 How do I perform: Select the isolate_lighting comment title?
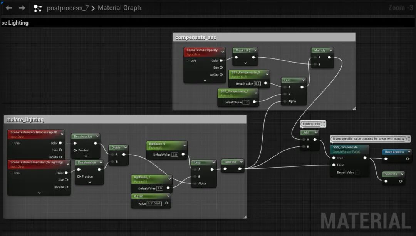25,120
